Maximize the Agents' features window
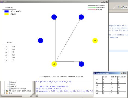 123,73
